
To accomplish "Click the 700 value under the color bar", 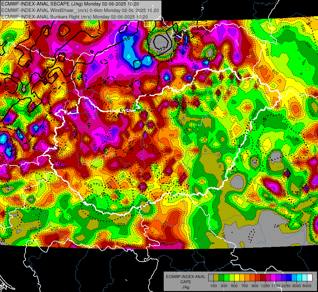I will (x=245, y=286).
